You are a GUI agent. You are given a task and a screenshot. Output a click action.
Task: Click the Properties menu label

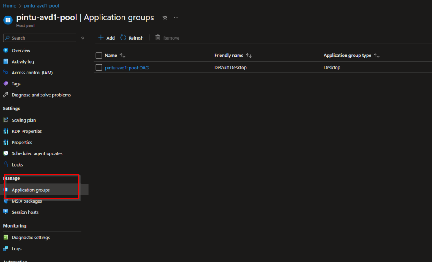22,143
